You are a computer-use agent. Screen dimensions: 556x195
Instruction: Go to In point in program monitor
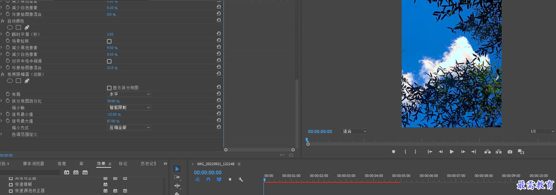pyautogui.click(x=430, y=152)
